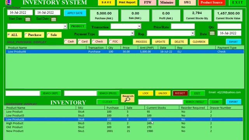The image size is (249, 140).
Task: Click the UNLOCK button
Action: 163,93
